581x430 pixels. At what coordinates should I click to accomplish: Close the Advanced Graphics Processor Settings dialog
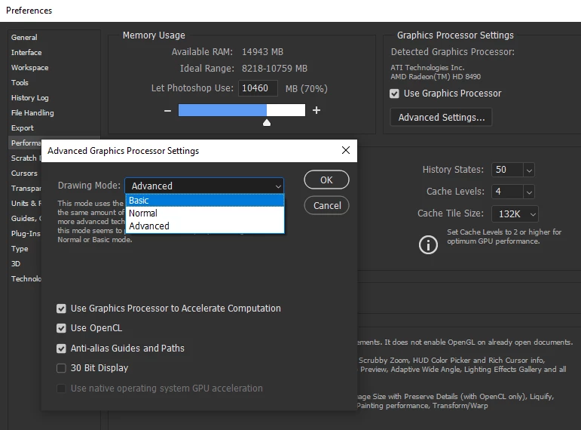click(346, 150)
